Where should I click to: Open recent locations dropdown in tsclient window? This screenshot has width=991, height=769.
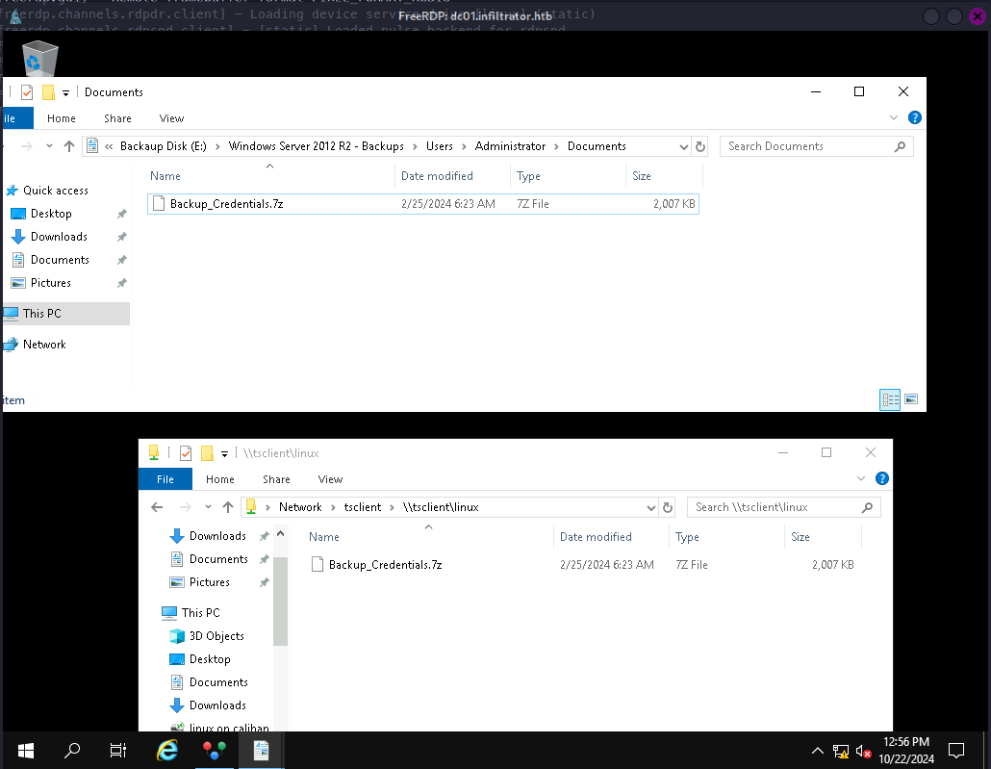[208, 507]
